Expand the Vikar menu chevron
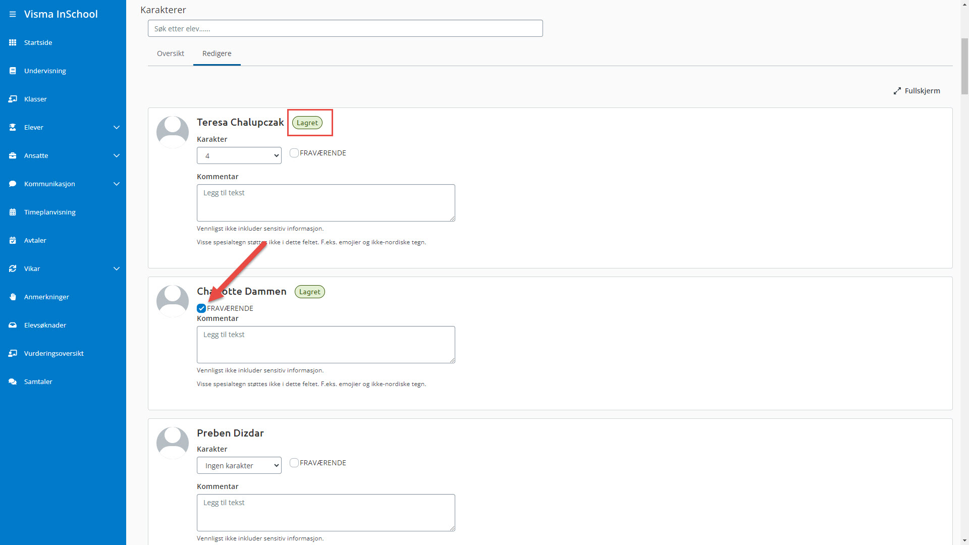The height and width of the screenshot is (545, 969). pyautogui.click(x=117, y=268)
